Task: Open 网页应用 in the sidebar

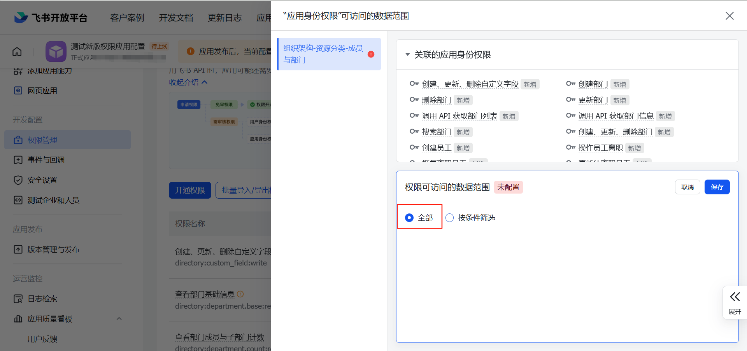Action: (x=42, y=91)
